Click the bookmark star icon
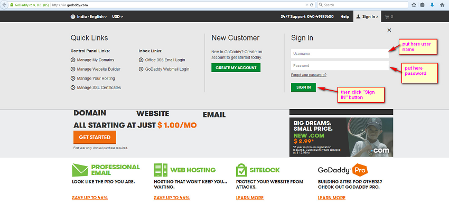 point(414,5)
